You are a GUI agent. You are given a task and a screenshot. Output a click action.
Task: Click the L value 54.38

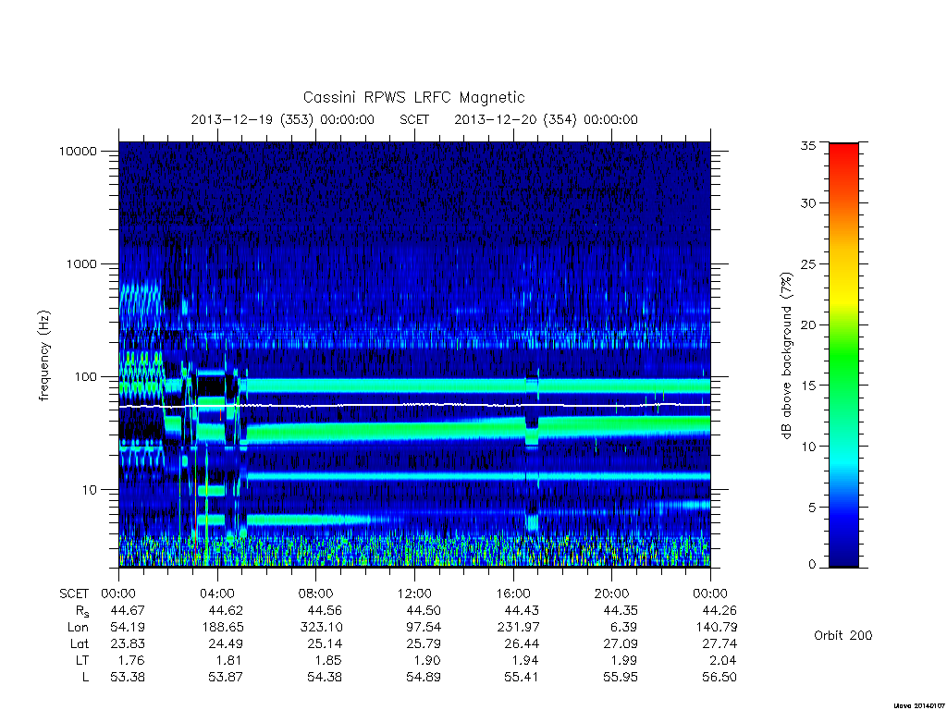(x=325, y=678)
